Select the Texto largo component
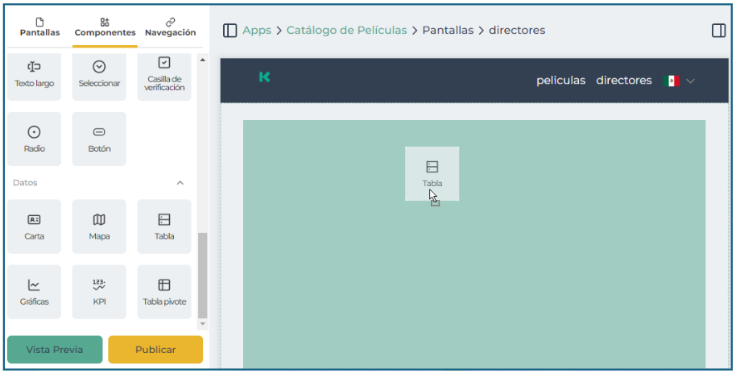 [34, 73]
